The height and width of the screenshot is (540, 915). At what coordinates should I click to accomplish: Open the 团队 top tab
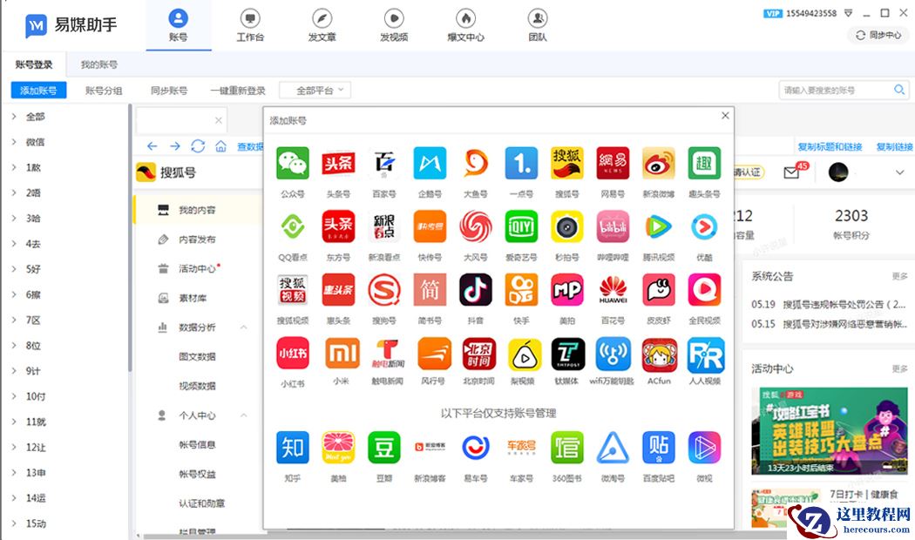(x=538, y=25)
